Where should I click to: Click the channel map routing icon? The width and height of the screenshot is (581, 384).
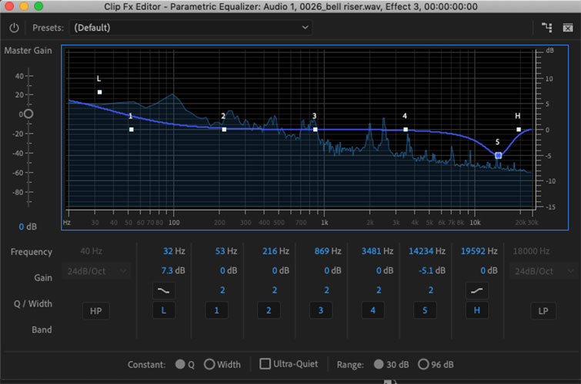[547, 28]
